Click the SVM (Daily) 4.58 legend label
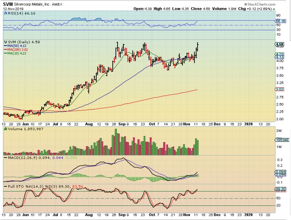Screen dimensions: 291x220 (x=24, y=42)
